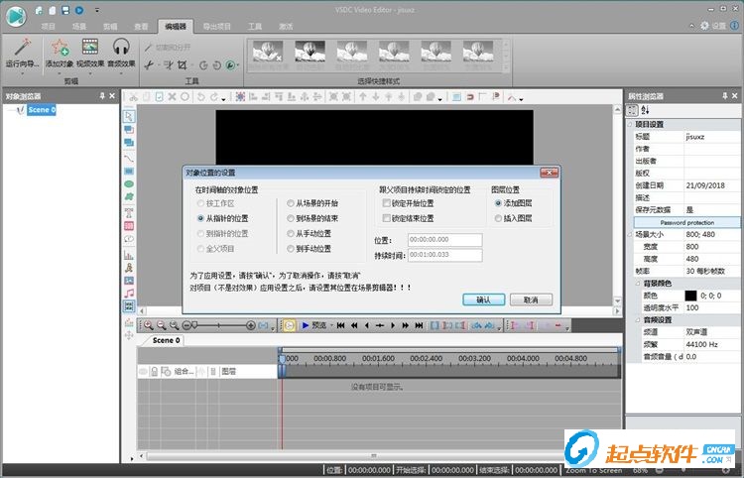The image size is (744, 478).
Task: Select 到场景的结束 radio option
Action: click(291, 218)
